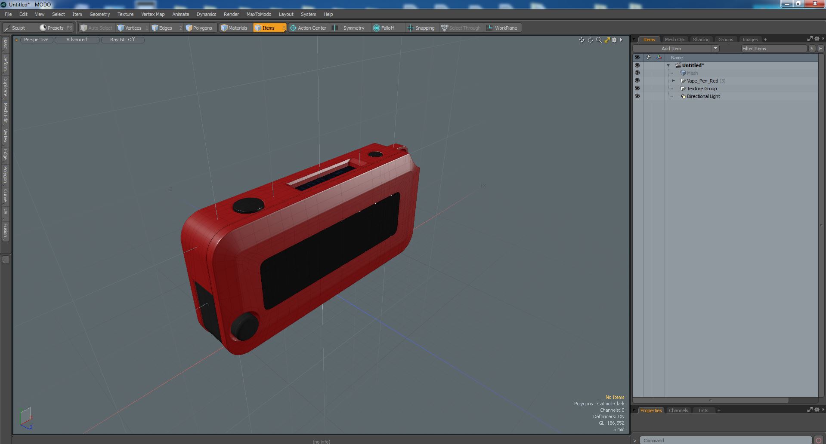Image resolution: width=826 pixels, height=444 pixels.
Task: Open the Properties panel settings gear
Action: click(817, 410)
